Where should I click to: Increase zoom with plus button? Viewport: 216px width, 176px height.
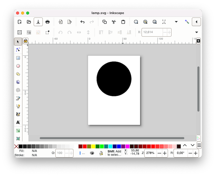[165, 153]
